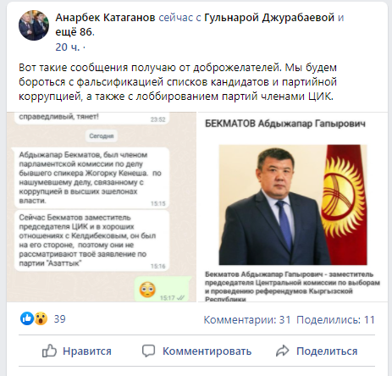Click the speech bubble comment icon
The image size is (392, 376).
[148, 351]
